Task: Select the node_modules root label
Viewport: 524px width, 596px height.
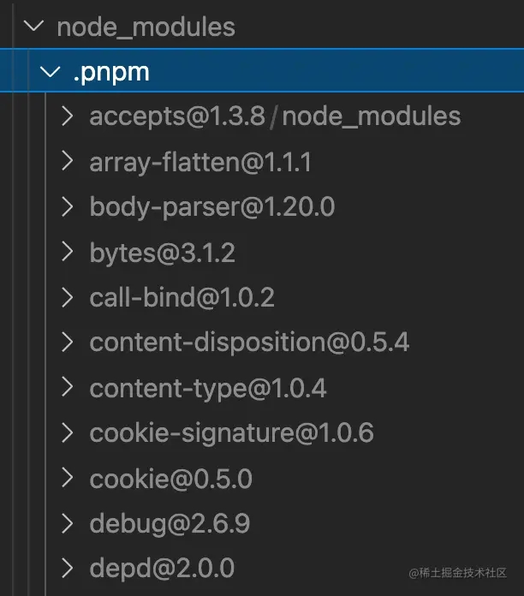Action: pyautogui.click(x=146, y=27)
